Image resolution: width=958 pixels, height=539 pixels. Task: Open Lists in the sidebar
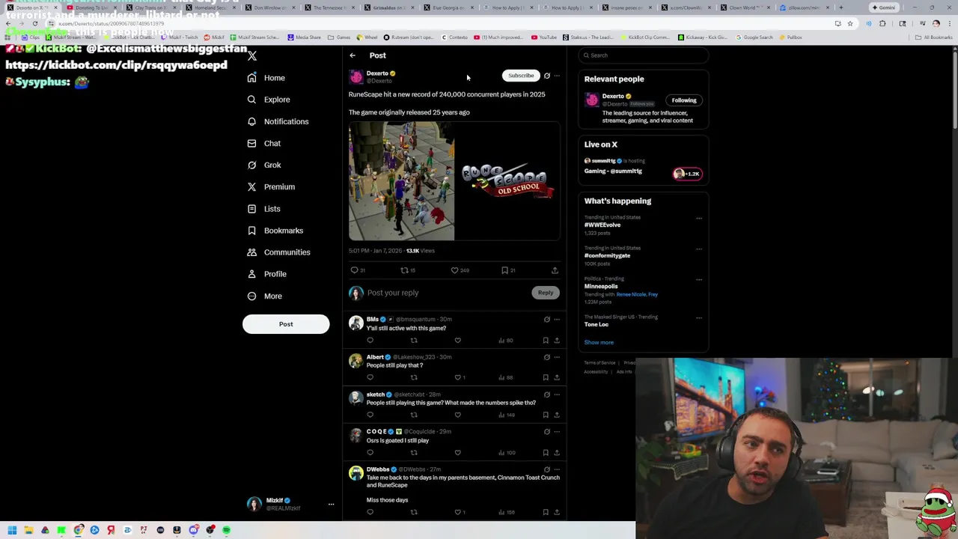(263, 209)
